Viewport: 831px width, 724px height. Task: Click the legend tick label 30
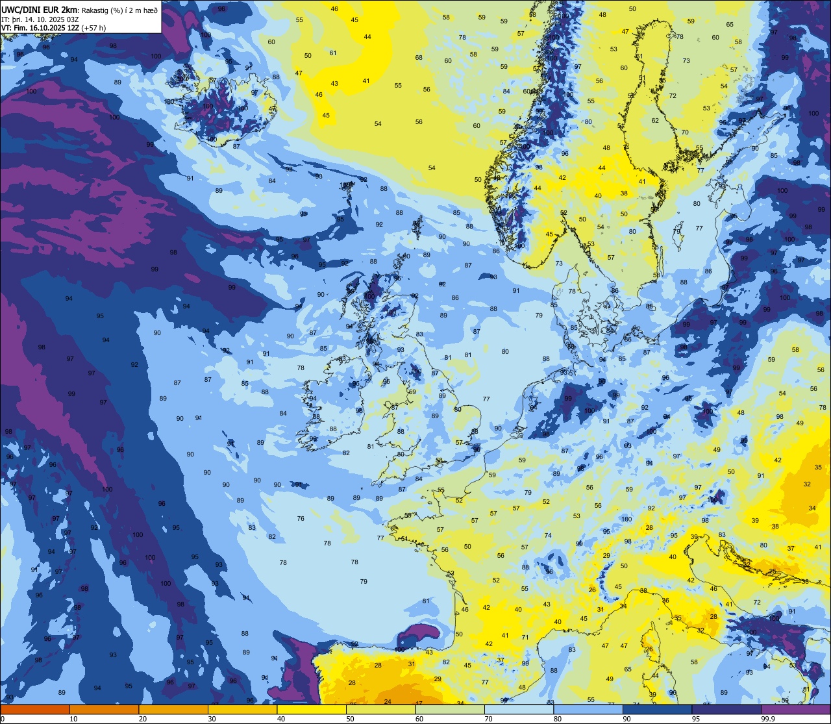pyautogui.click(x=212, y=719)
